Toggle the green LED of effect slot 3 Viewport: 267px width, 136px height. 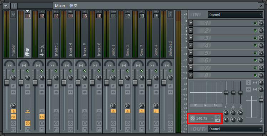pos(255,38)
